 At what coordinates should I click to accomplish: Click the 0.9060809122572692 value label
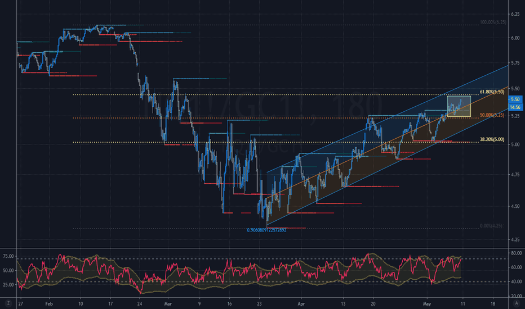click(266, 230)
